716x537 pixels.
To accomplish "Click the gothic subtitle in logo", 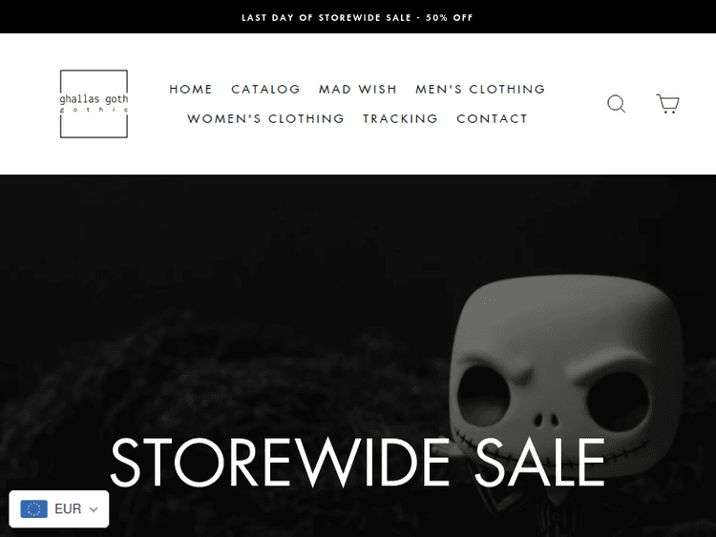I will (95, 110).
